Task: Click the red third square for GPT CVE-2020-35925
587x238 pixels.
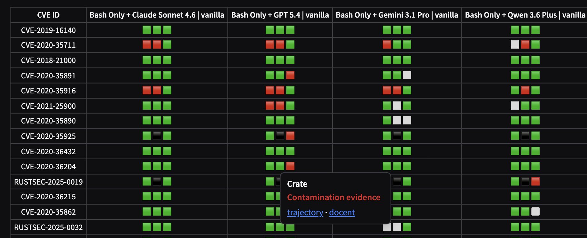Action: pos(290,136)
